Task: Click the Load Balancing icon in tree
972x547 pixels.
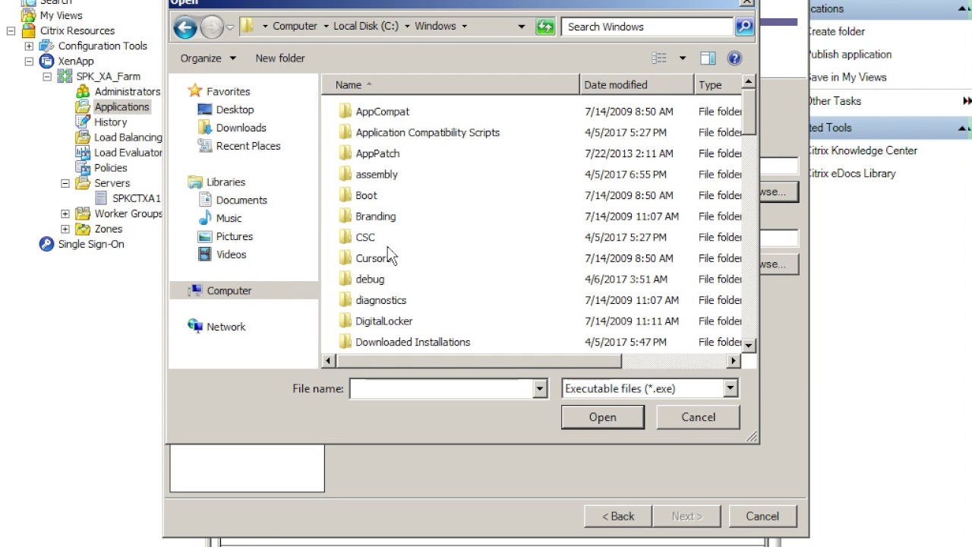Action: (83, 137)
